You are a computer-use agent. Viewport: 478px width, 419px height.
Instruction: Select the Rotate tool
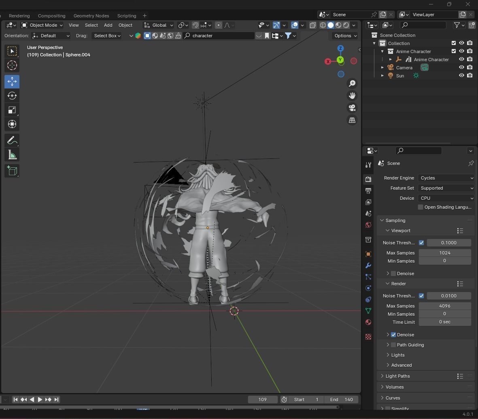12,96
